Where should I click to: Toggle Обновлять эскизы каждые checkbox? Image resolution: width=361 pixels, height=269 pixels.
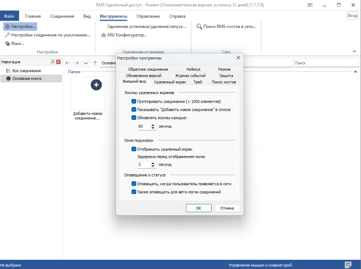[134, 117]
